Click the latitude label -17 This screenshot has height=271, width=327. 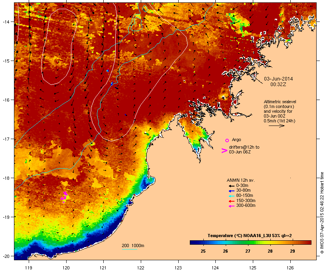click(x=6, y=139)
